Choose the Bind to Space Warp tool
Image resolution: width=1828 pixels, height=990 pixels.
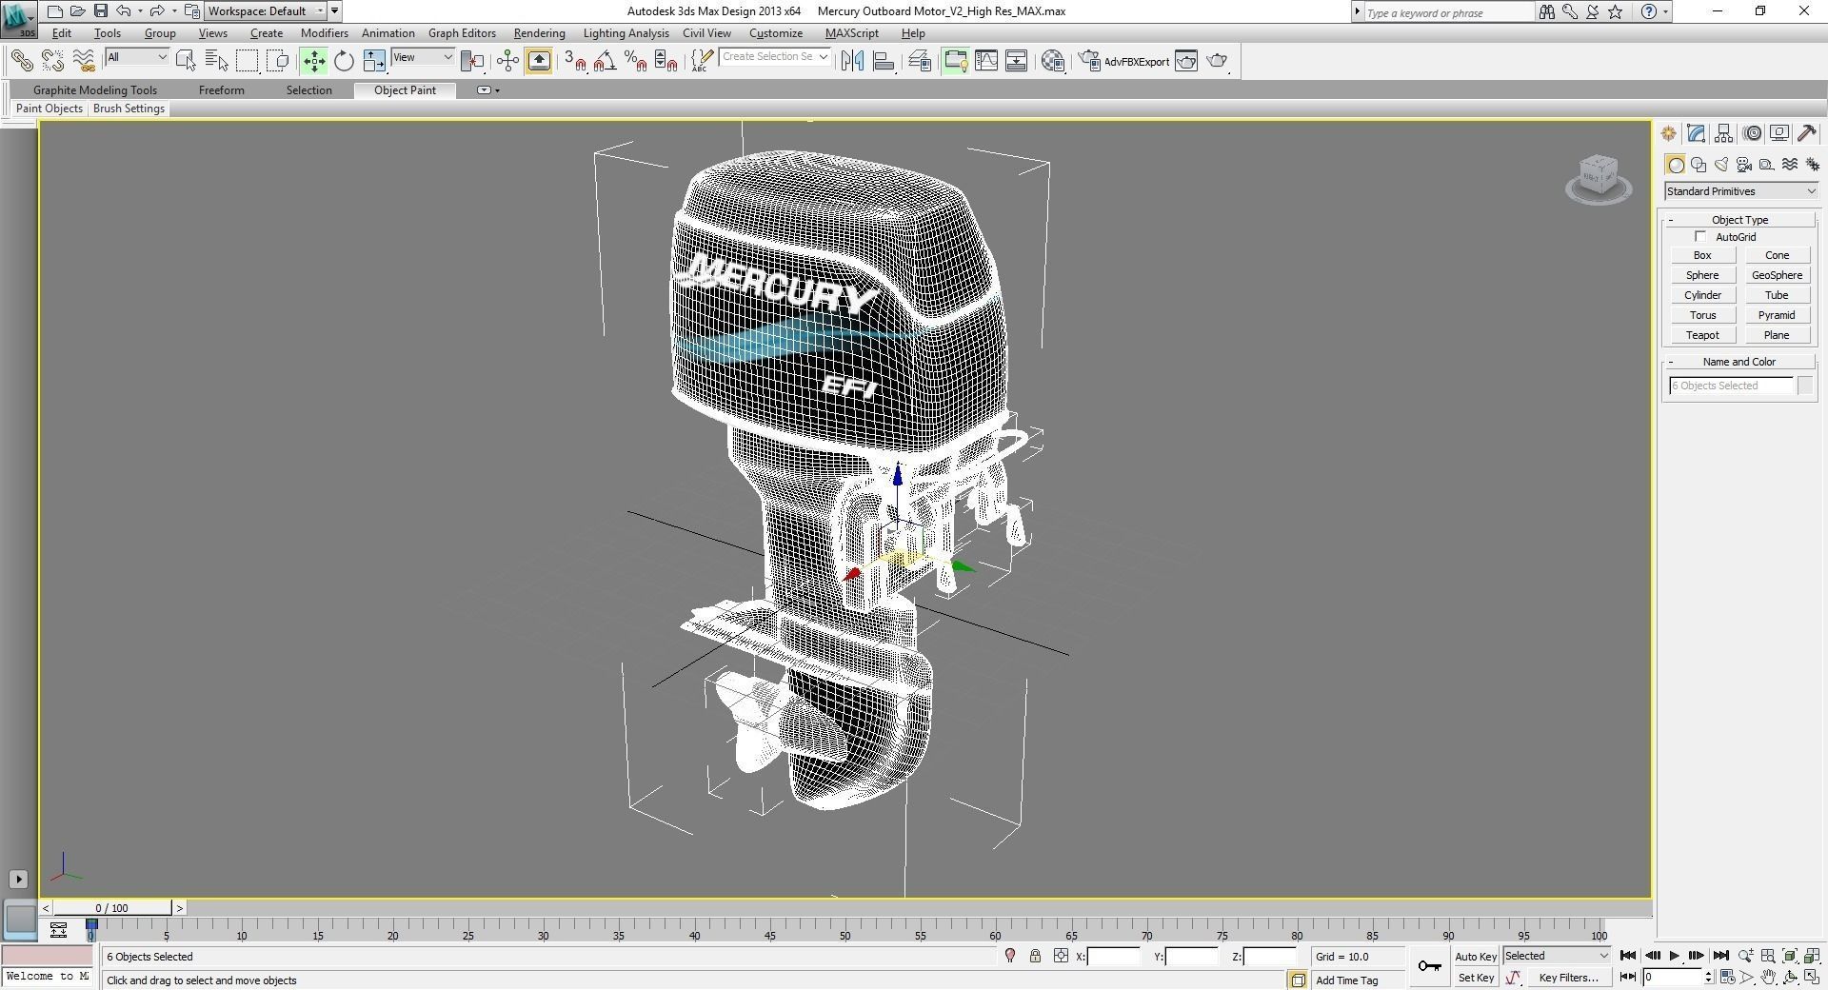[x=84, y=61]
